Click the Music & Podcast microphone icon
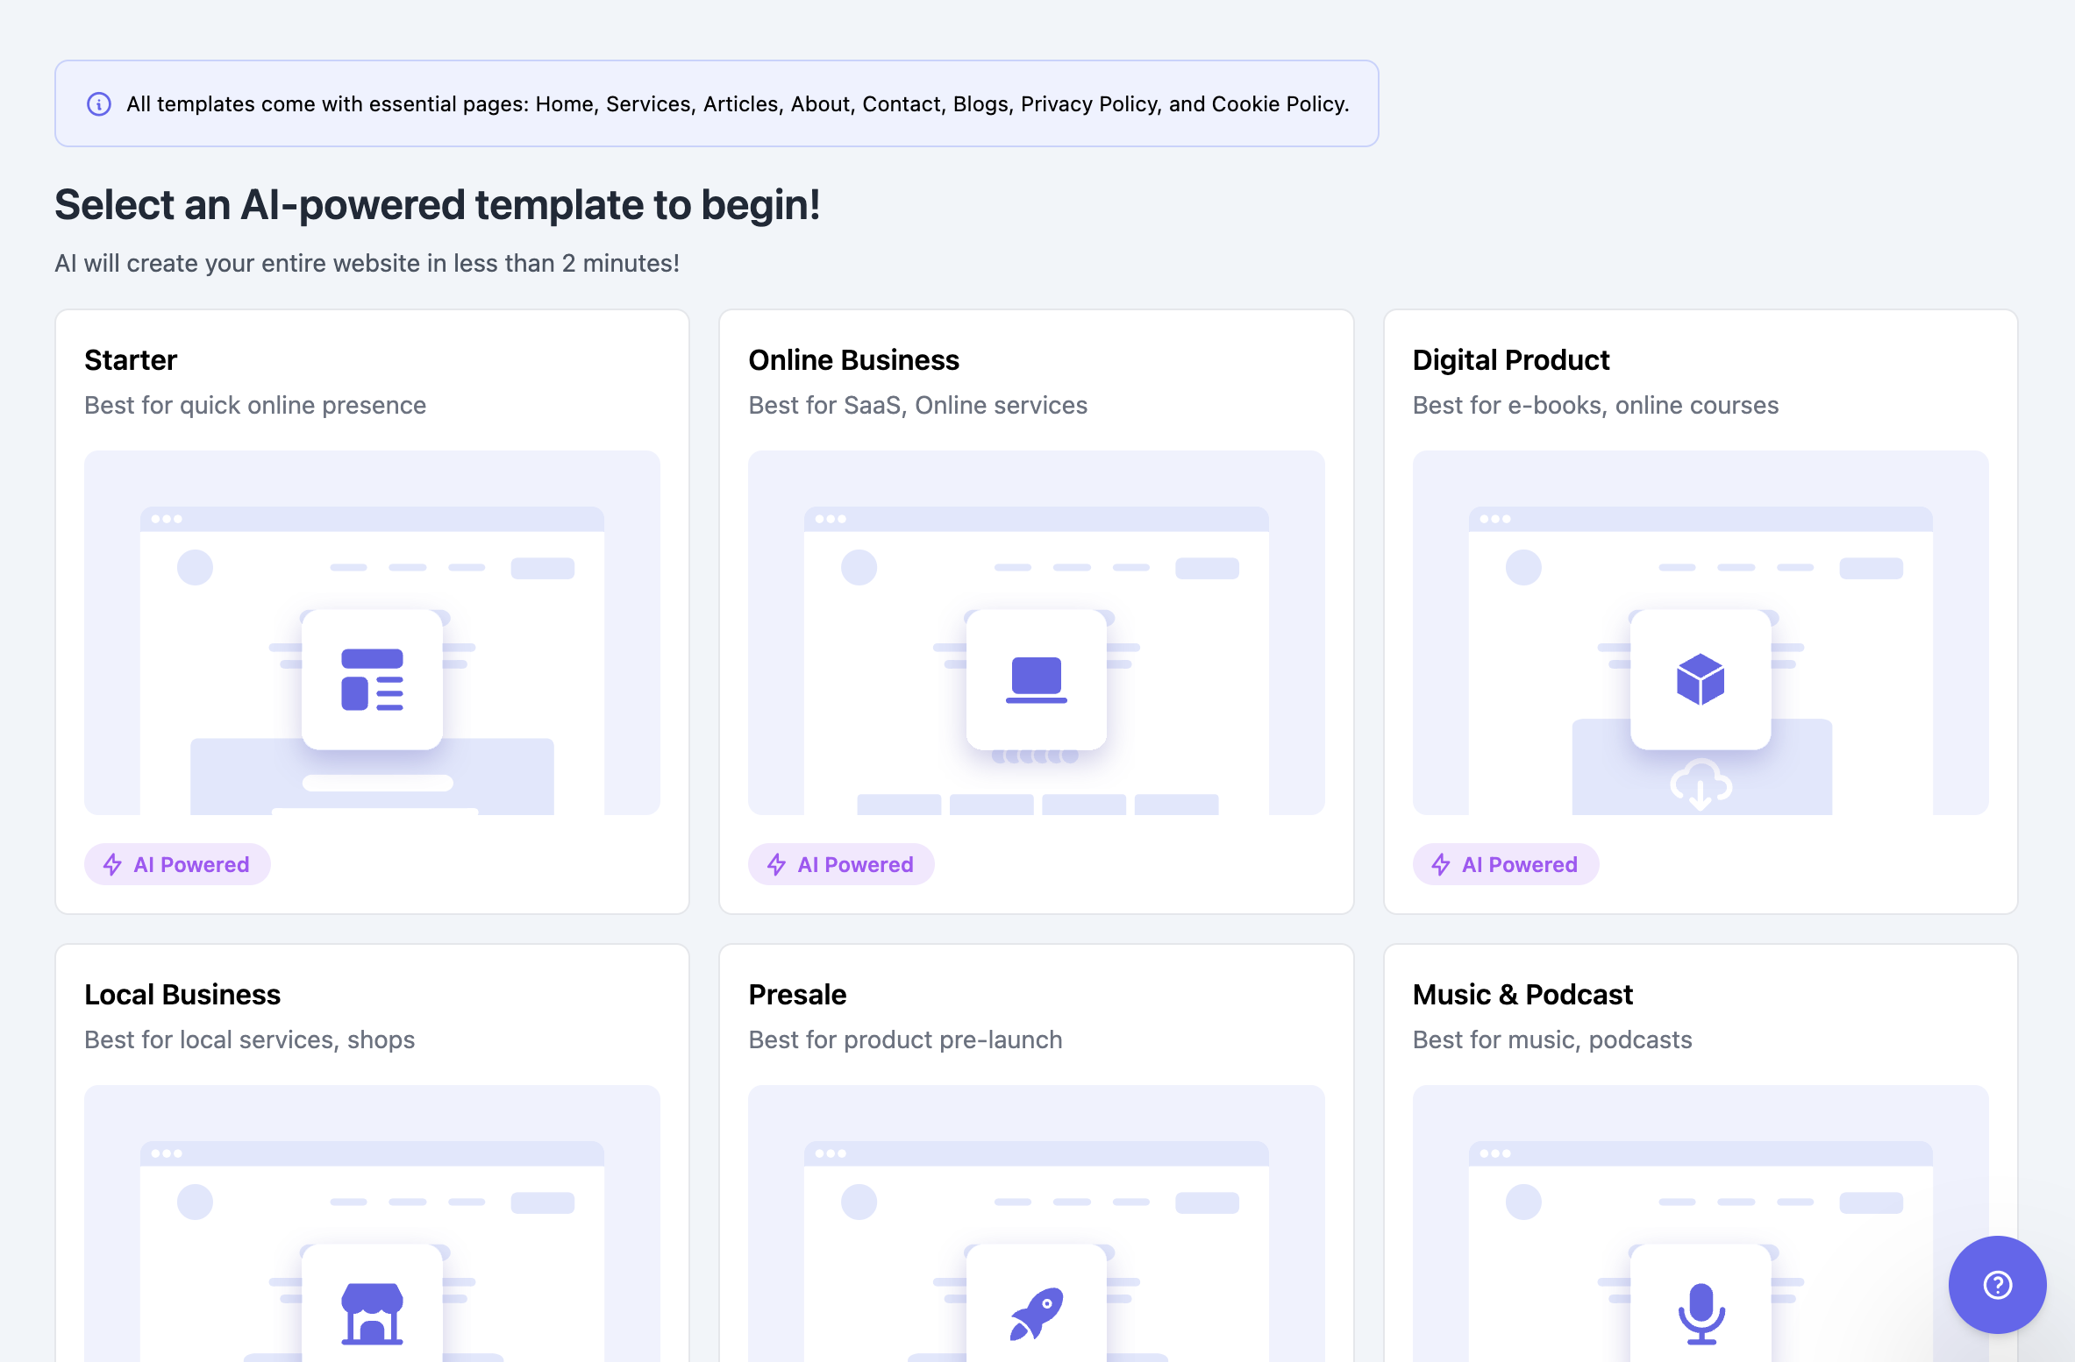 pyautogui.click(x=1701, y=1313)
